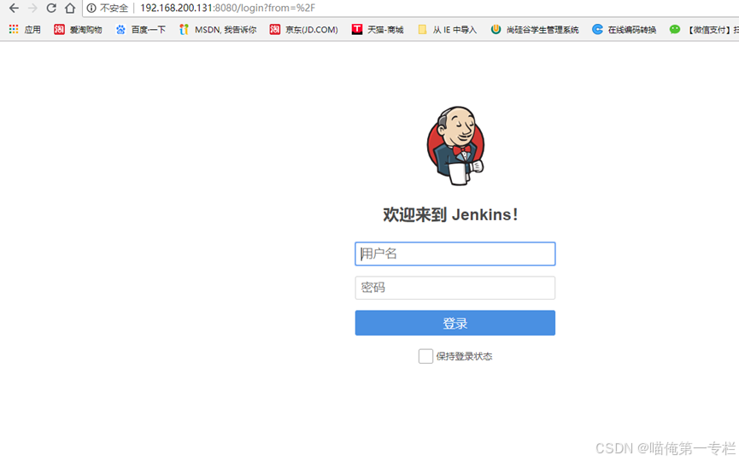
Task: Click the 欢迎来到 Jenkins! heading text
Action: (x=450, y=215)
